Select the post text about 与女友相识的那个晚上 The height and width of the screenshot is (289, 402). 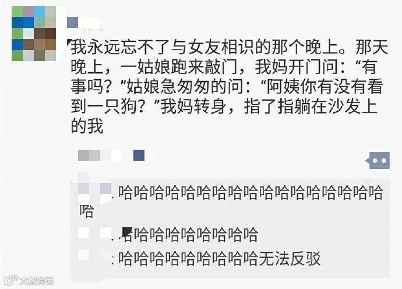(x=230, y=86)
